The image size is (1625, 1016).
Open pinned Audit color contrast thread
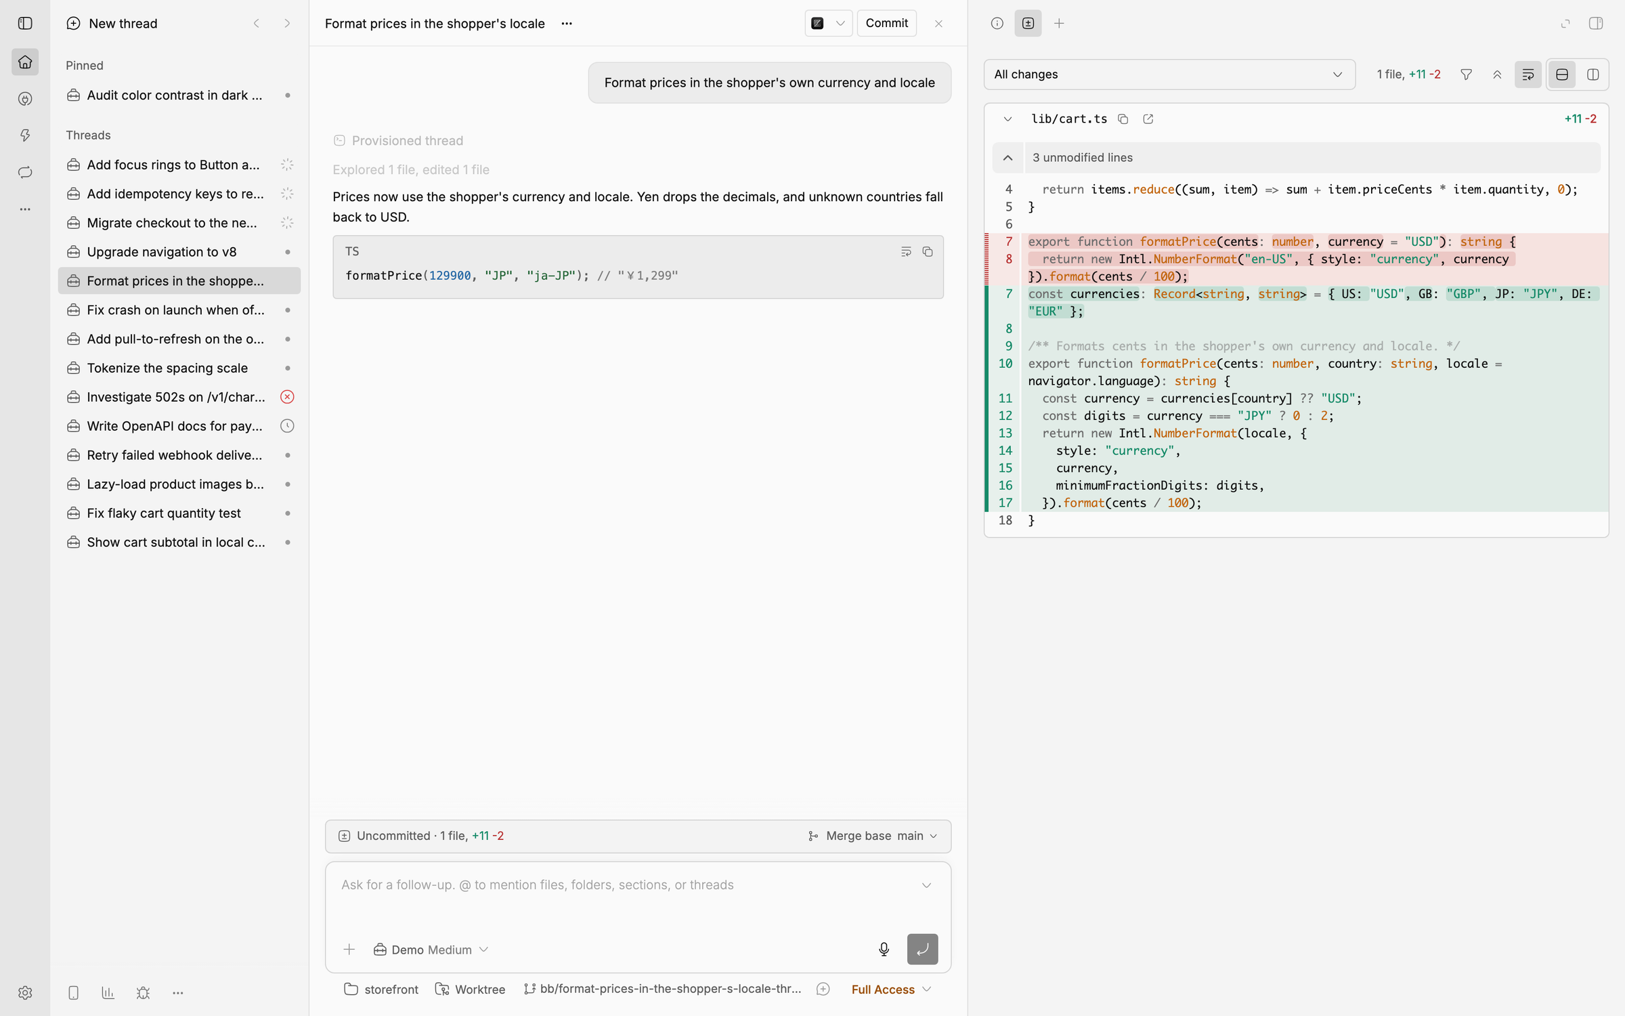click(x=179, y=96)
